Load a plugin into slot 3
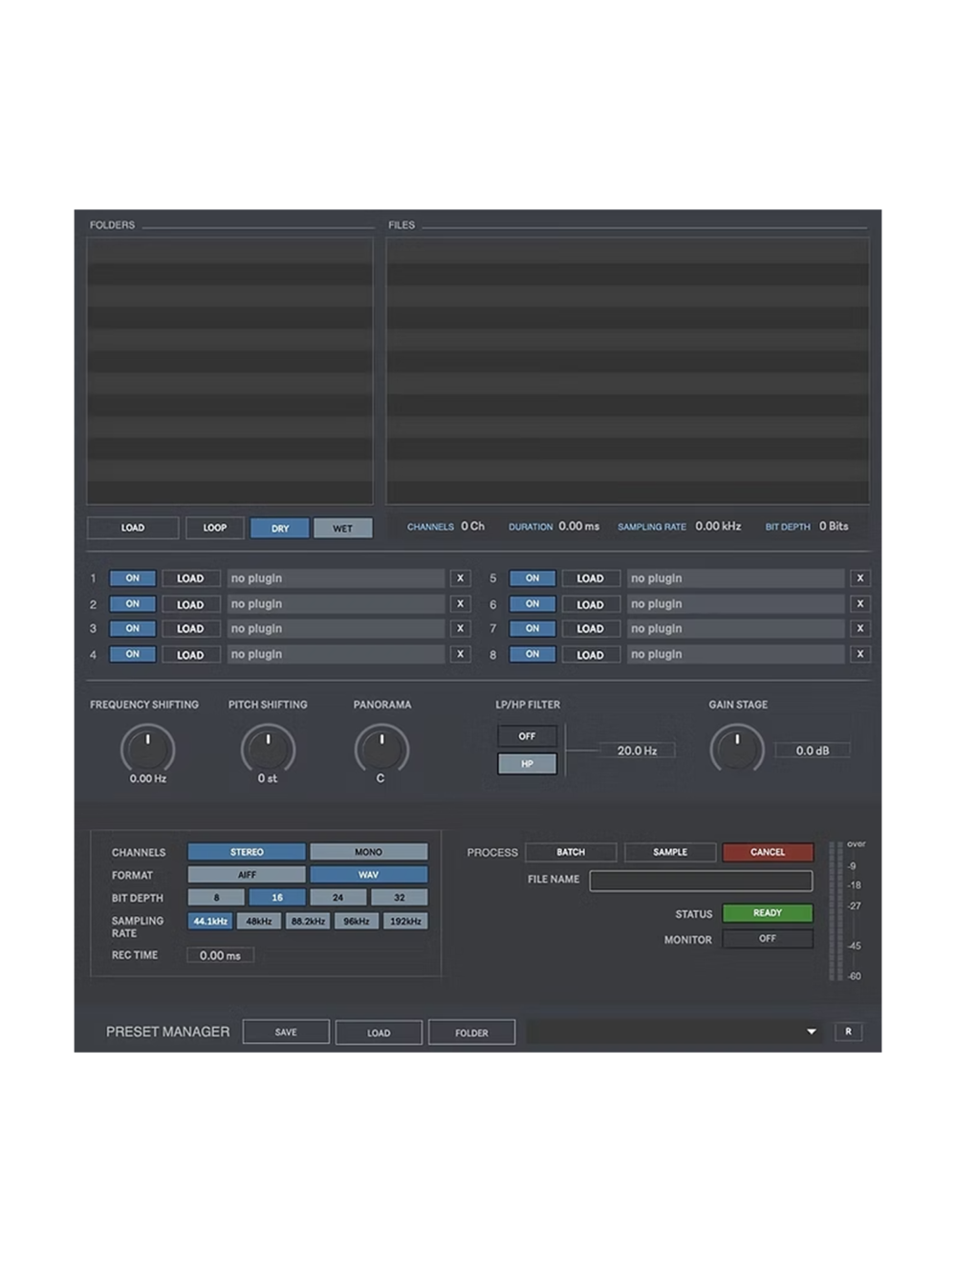 point(190,628)
